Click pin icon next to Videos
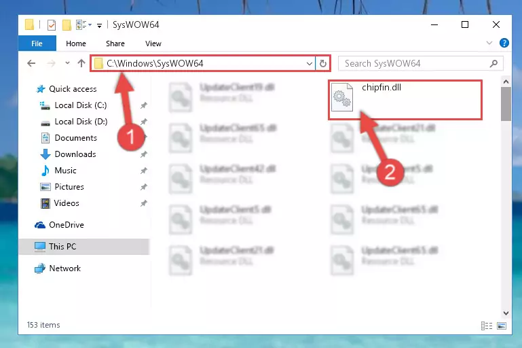 (143, 203)
